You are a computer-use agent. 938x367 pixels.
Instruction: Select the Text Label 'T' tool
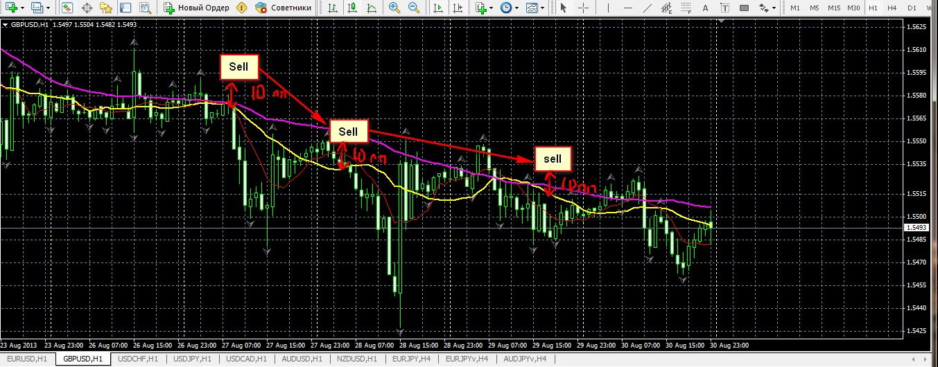pyautogui.click(x=724, y=8)
